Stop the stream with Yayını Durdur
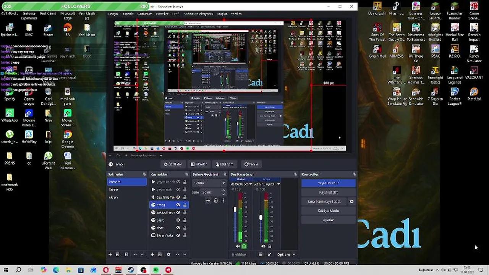 click(328, 183)
